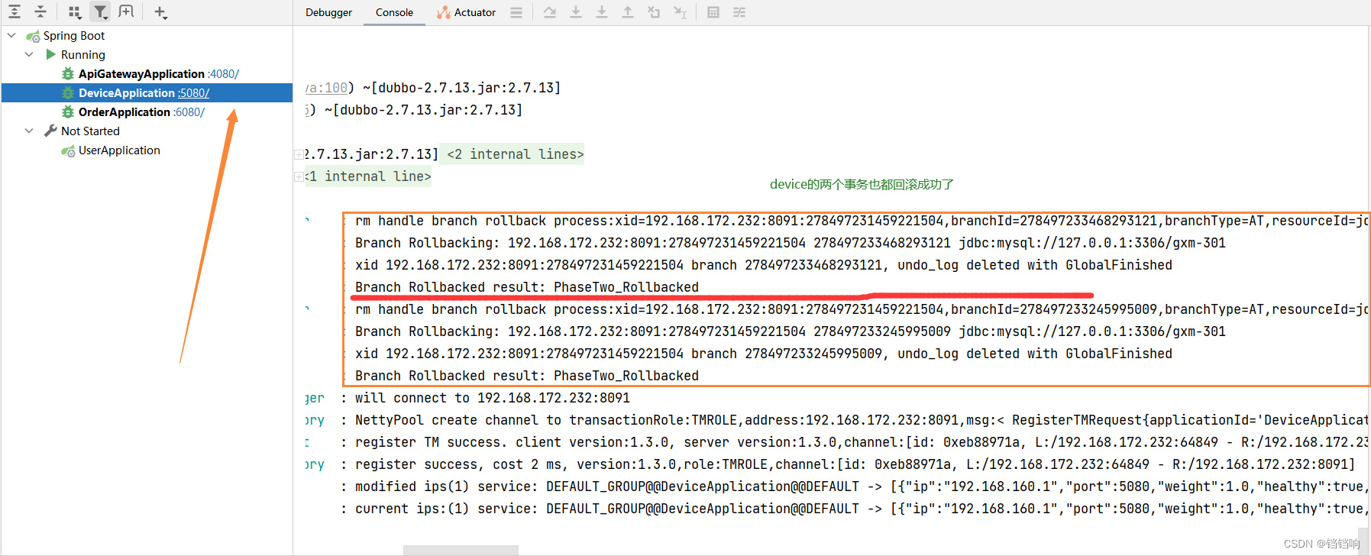The height and width of the screenshot is (556, 1371).
Task: Select UserApplication in services tree
Action: 119,150
